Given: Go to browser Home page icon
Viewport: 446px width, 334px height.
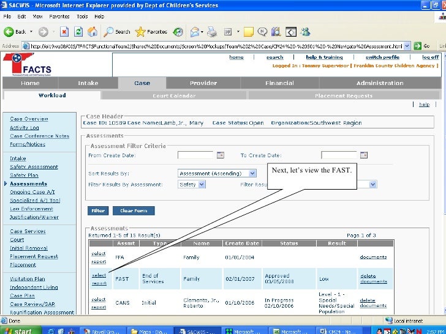Looking at the screenshot, I should tap(92, 32).
